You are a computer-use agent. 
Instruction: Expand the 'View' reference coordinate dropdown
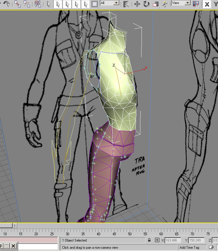[x=181, y=3]
